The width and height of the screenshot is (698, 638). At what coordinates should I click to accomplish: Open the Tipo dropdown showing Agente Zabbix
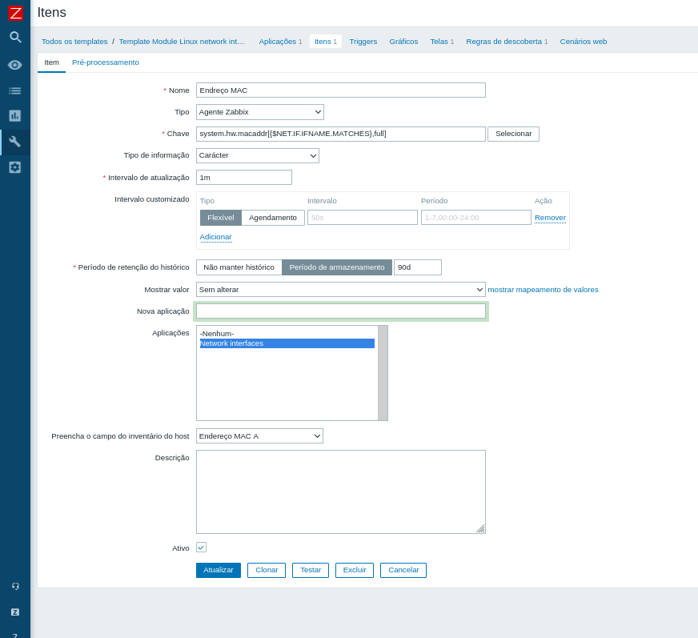coord(259,111)
